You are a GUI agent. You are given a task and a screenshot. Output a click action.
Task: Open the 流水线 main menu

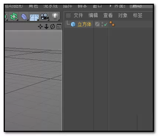(50, 6)
